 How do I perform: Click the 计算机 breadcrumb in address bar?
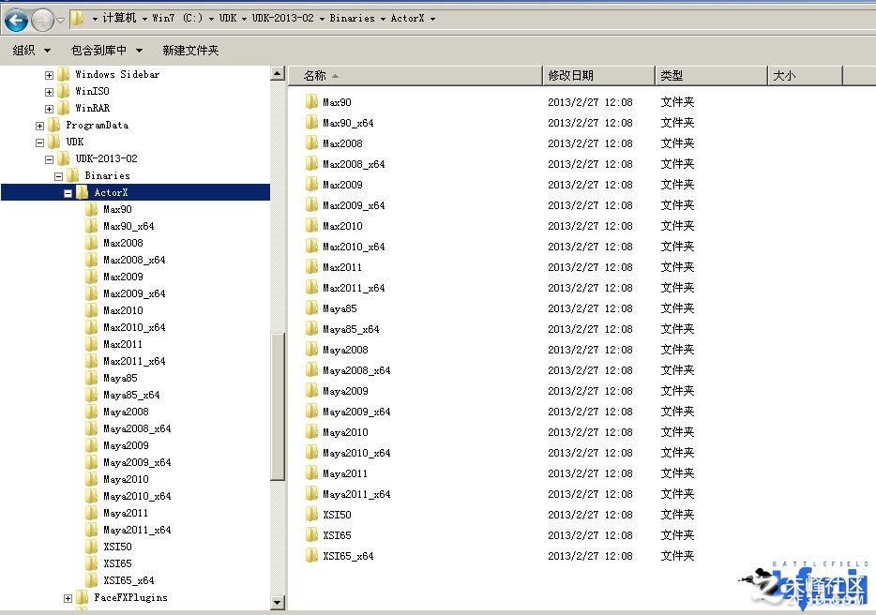[119, 18]
